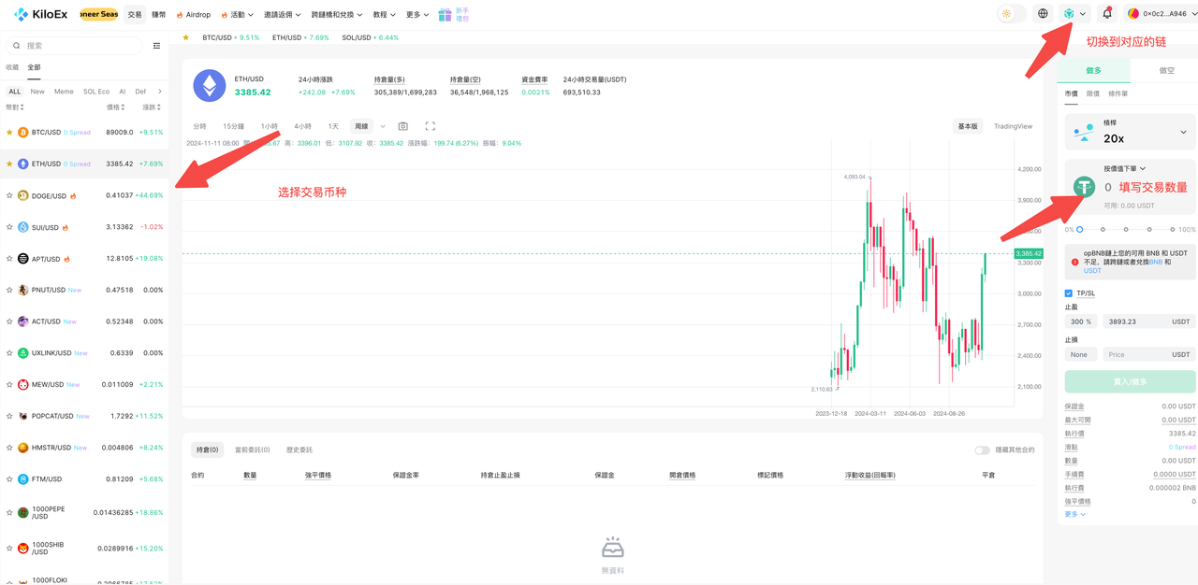Viewport: 1198px width, 585px height.
Task: Click the gift box newcomer pack icon
Action: [446, 15]
